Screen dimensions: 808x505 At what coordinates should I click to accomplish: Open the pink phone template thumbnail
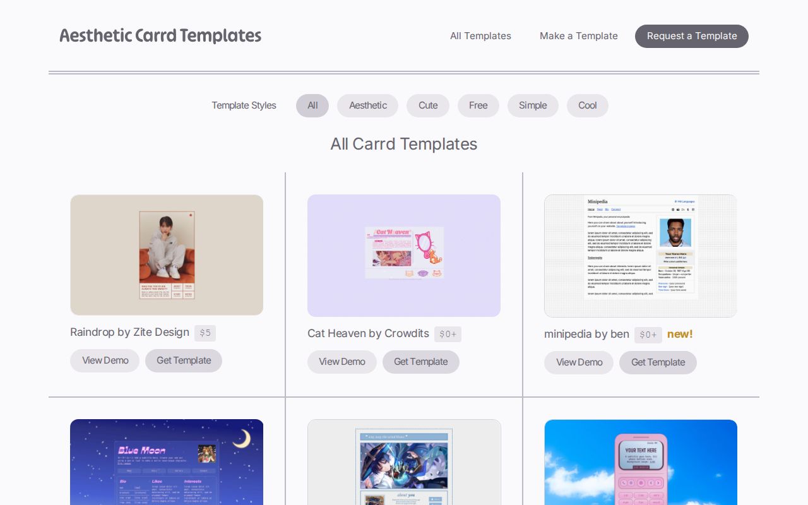641,462
